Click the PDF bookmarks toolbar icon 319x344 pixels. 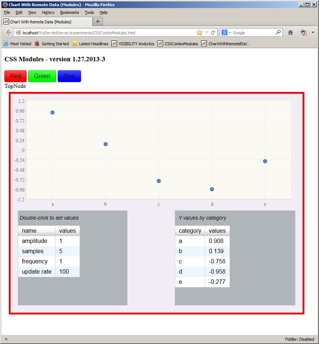click(x=304, y=32)
